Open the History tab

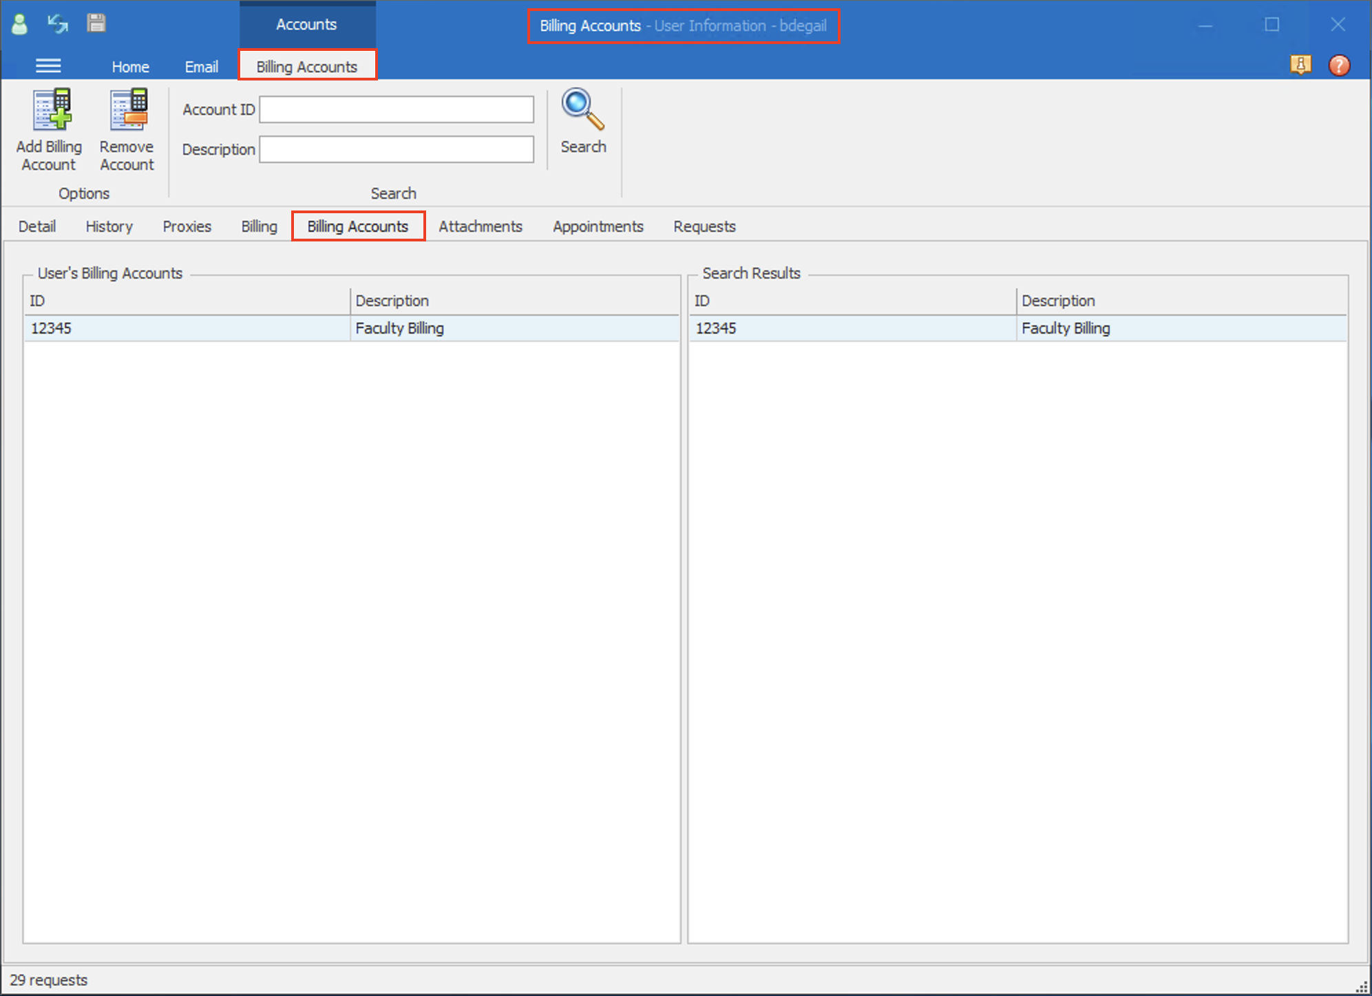pos(109,226)
